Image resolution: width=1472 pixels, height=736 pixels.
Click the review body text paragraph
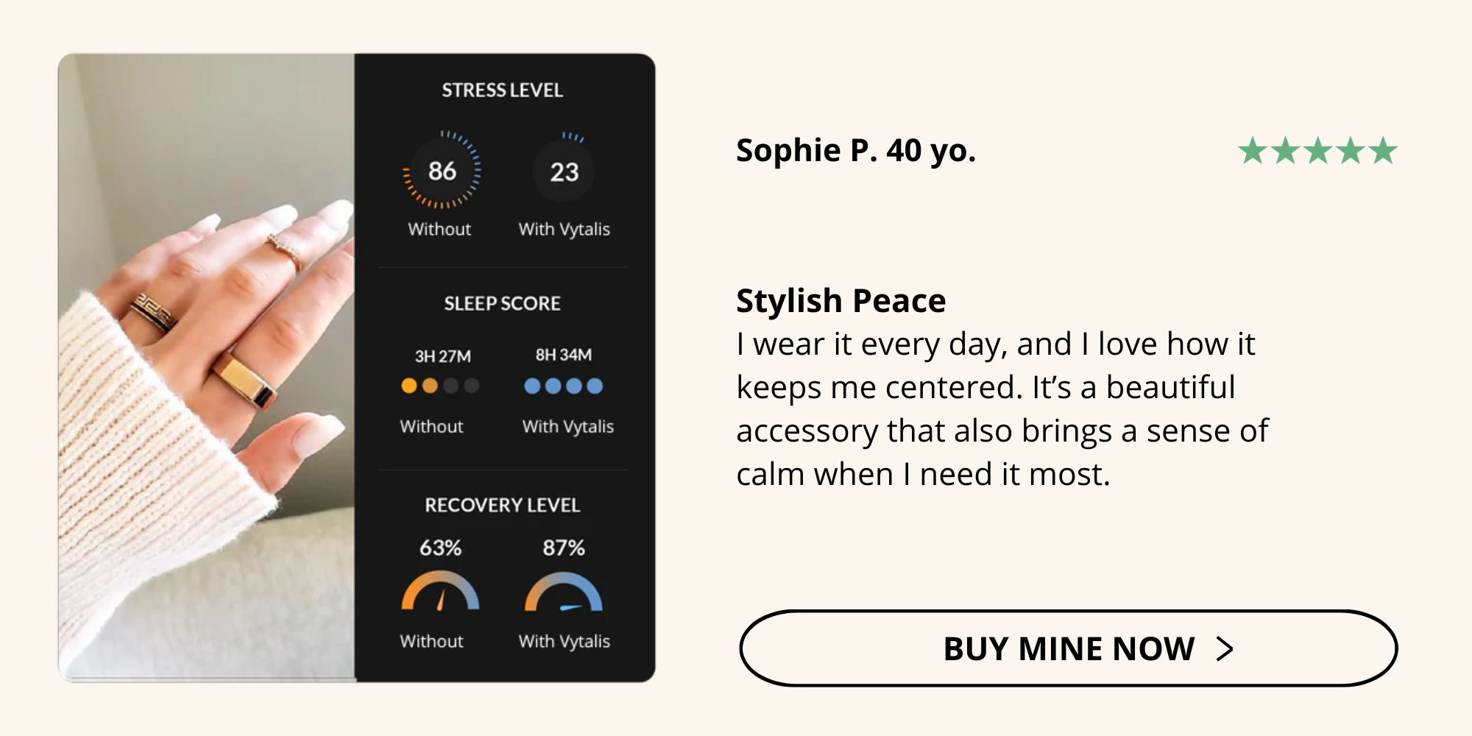point(1002,409)
